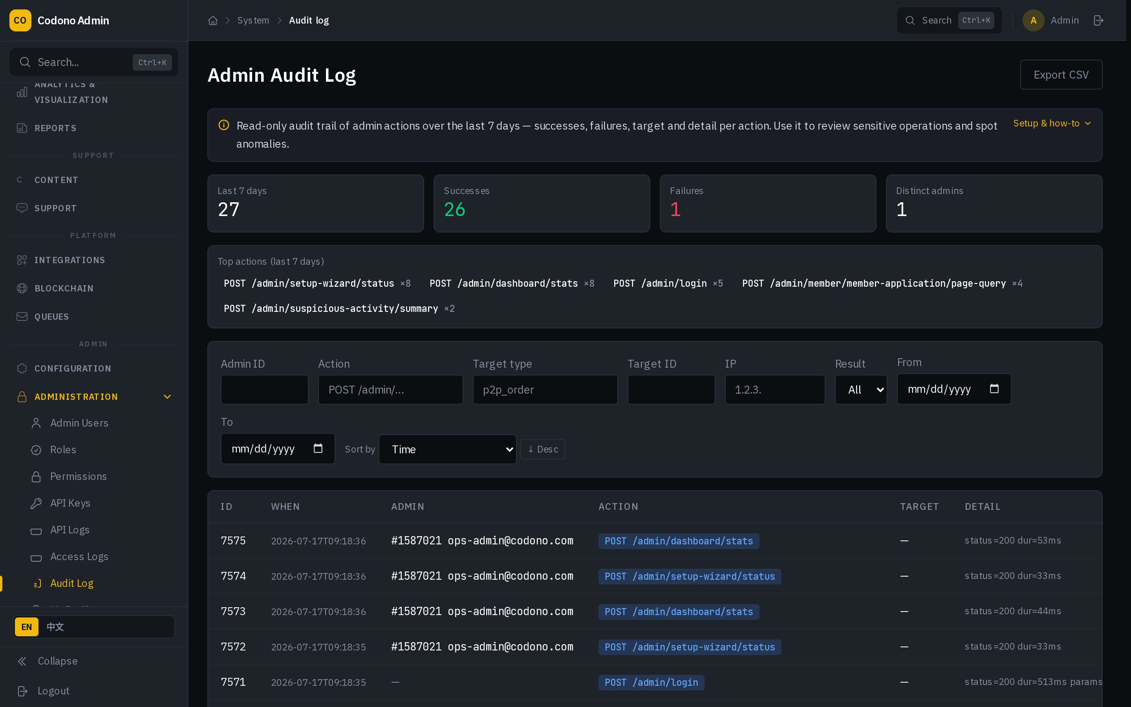The height and width of the screenshot is (707, 1131).
Task: Click the WHEN column header
Action: point(285,507)
